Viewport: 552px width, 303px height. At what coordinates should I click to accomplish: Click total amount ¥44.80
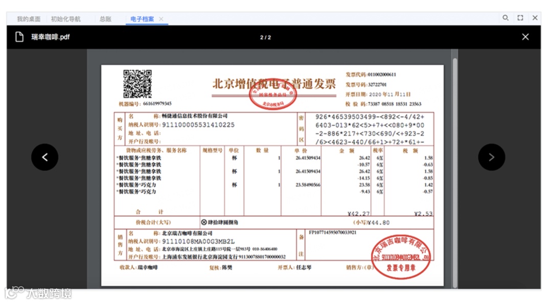click(378, 223)
